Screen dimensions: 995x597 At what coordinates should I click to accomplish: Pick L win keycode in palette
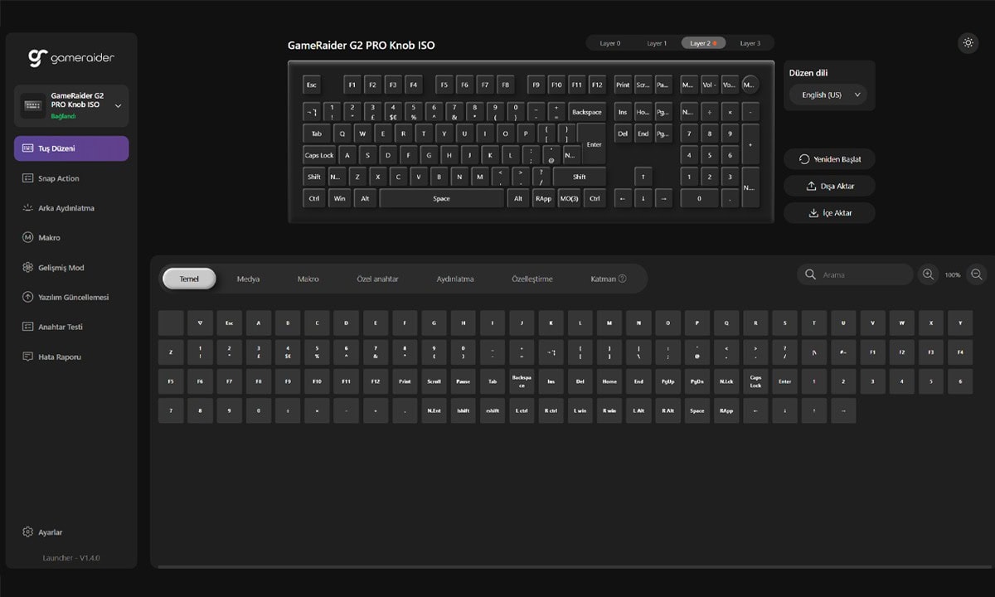[x=580, y=410]
